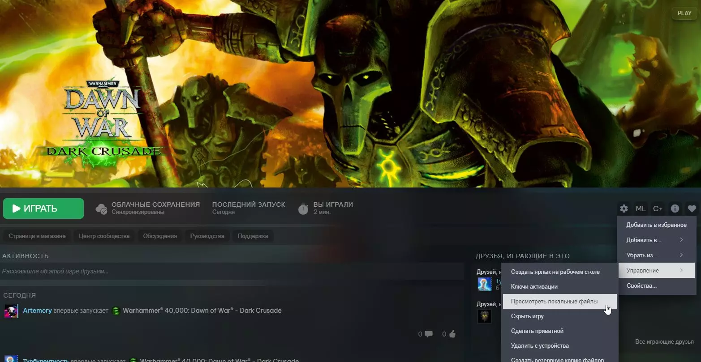The image size is (701, 362).
Task: Click the АКТИВНОСТЬ heading
Action: 26,256
